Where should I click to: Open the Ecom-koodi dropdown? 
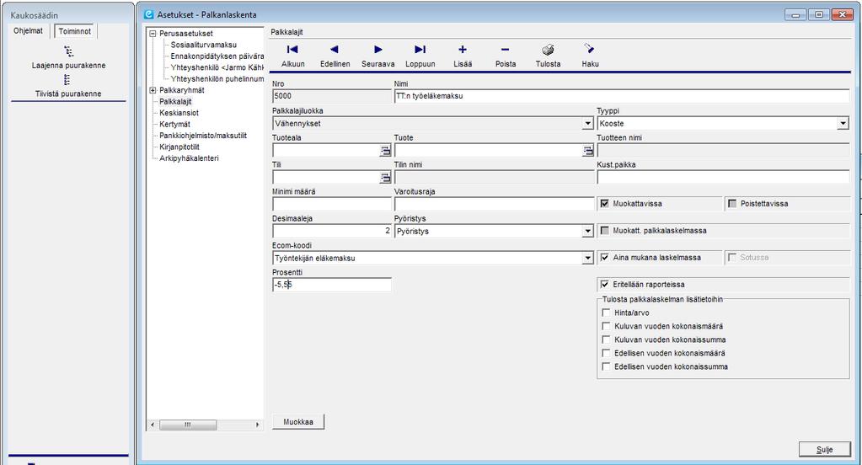587,259
